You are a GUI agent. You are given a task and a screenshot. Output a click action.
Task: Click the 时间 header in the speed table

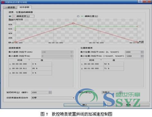click(20, 60)
